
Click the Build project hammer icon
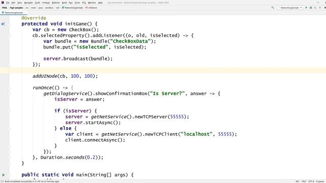pyautogui.click(x=273, y=8)
